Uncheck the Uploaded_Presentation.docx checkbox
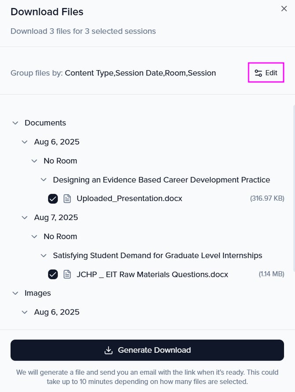Screen dimensions: 295x392 pyautogui.click(x=53, y=199)
